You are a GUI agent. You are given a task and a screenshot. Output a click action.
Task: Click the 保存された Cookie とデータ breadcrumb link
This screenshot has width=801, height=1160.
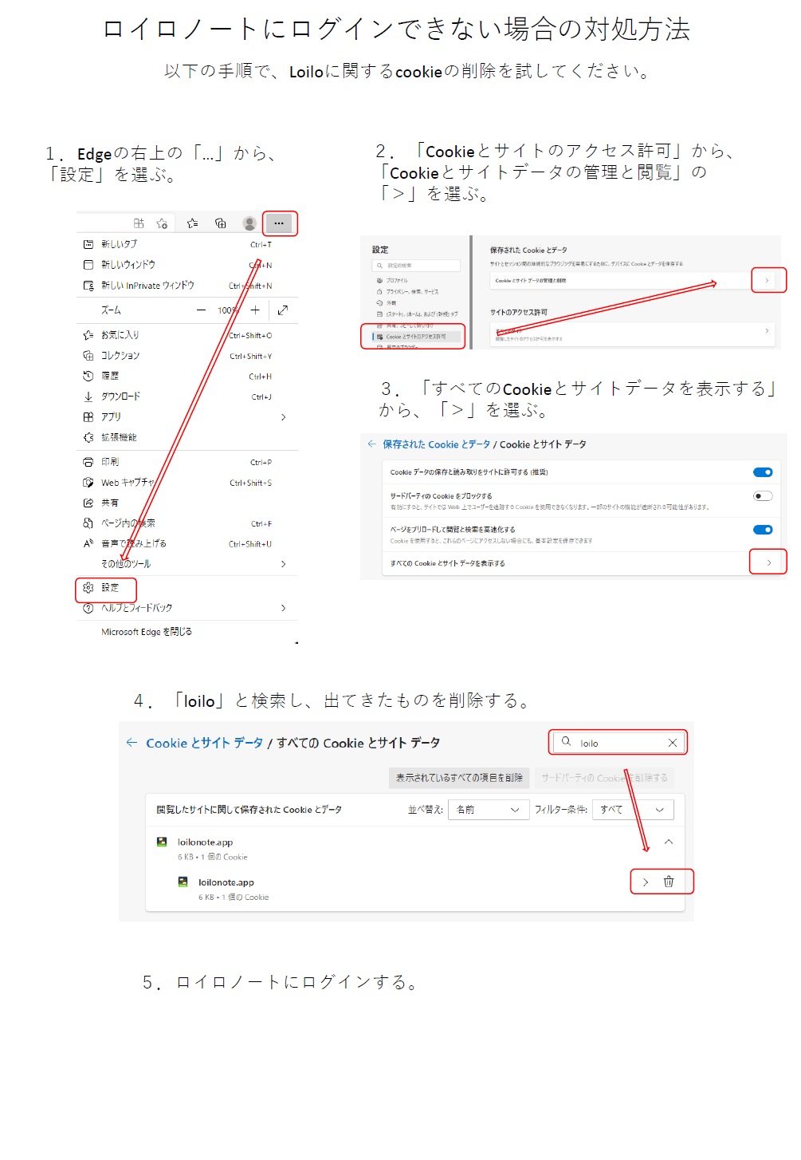point(436,444)
